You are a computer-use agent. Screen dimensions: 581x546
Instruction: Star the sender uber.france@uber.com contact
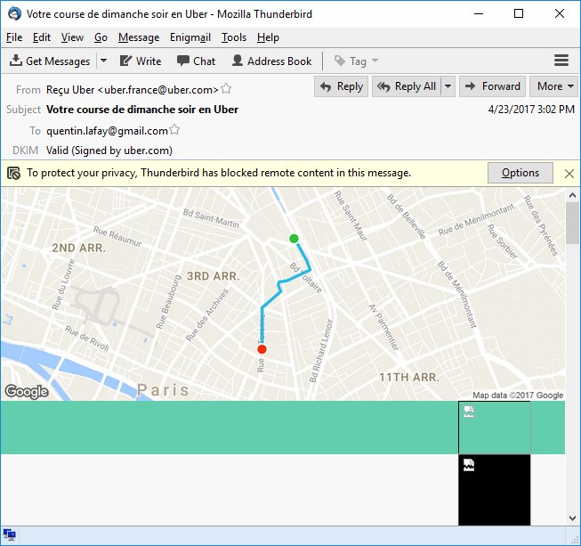click(226, 89)
